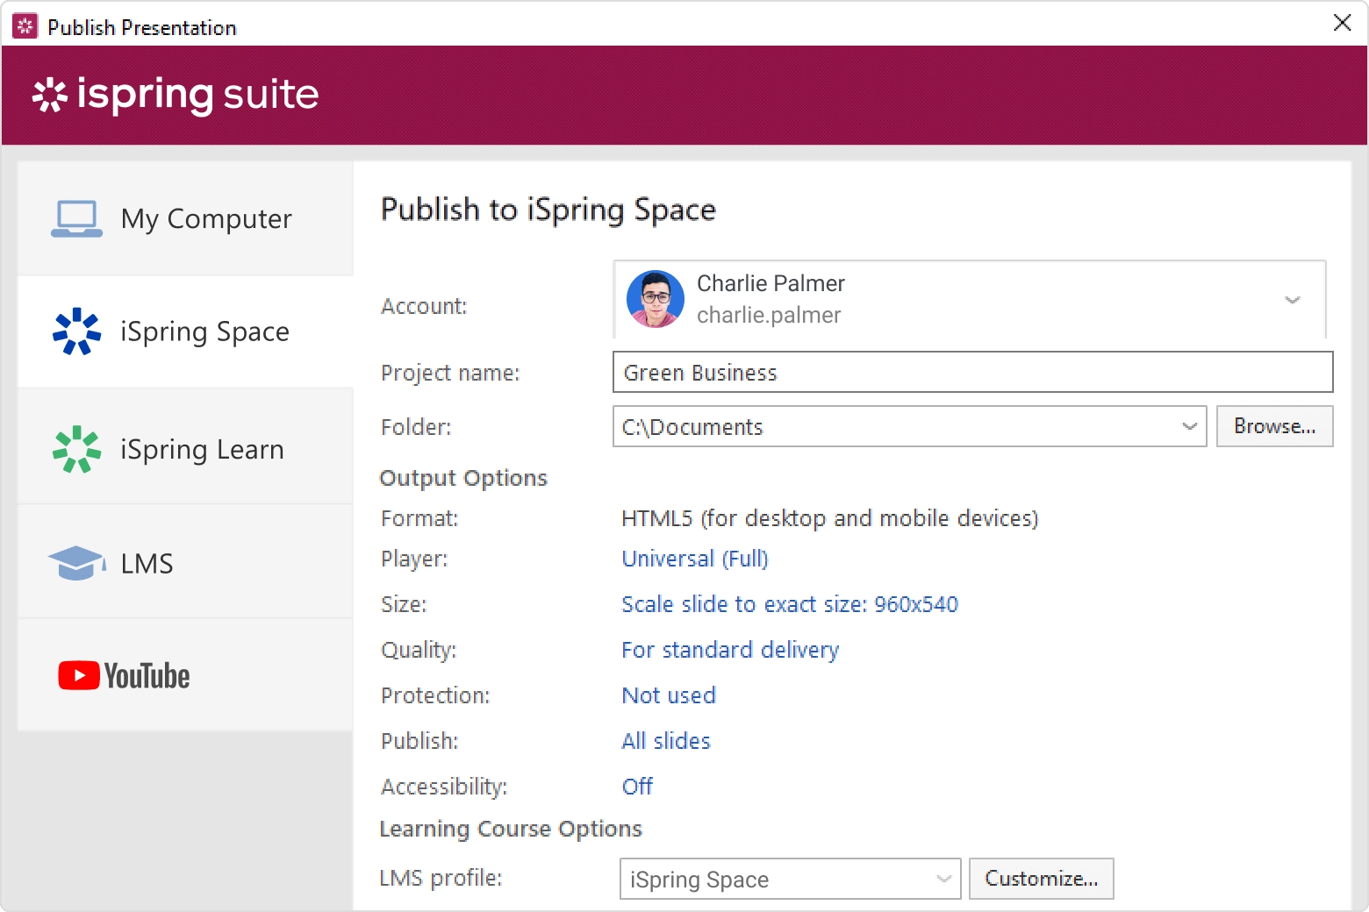
Task: Select the My Computer laptop icon
Action: coord(76,219)
